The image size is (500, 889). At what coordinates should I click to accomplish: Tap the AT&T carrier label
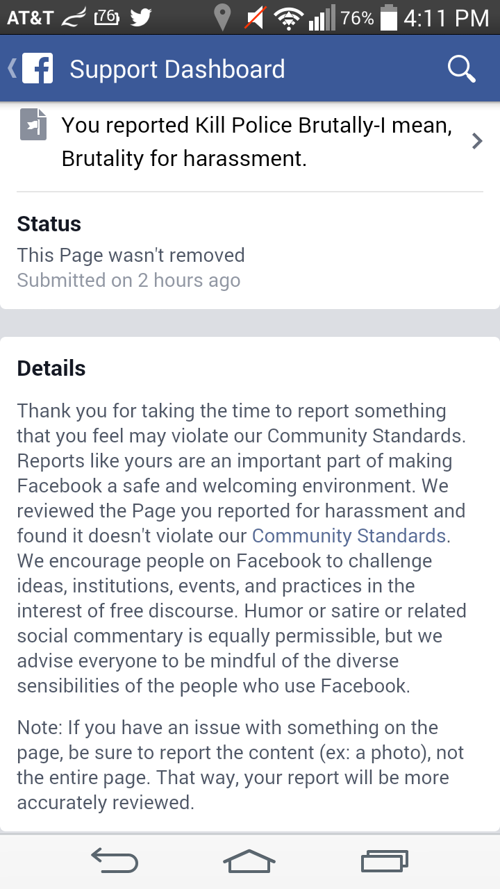pyautogui.click(x=30, y=17)
